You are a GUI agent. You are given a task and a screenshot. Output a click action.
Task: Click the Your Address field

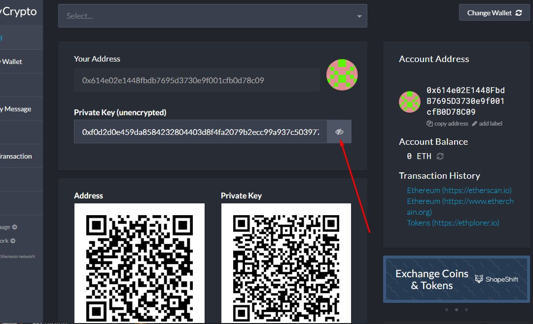(x=197, y=80)
